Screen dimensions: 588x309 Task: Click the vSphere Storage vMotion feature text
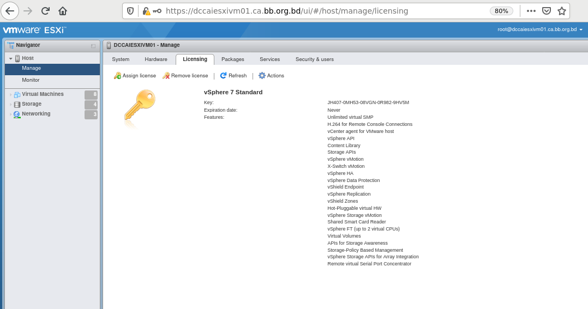coord(355,215)
